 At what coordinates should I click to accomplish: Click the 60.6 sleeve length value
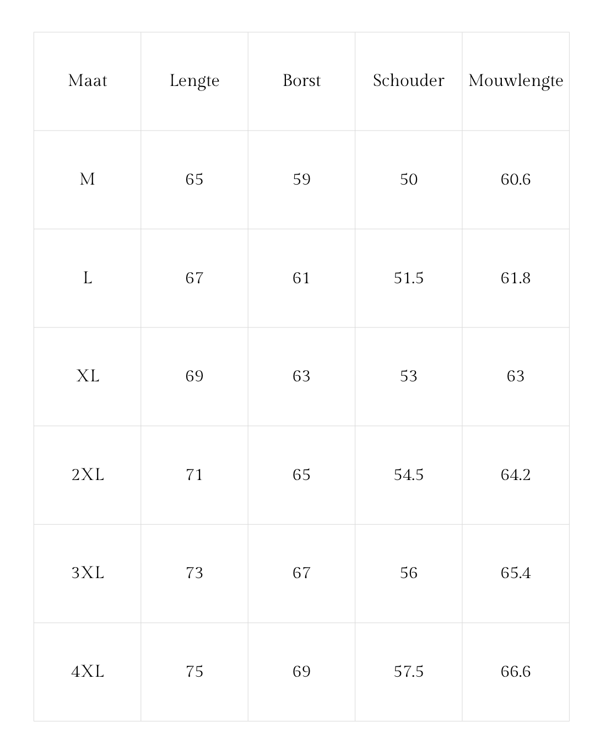tap(516, 179)
